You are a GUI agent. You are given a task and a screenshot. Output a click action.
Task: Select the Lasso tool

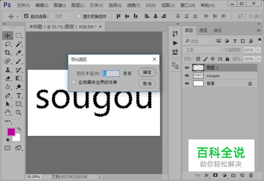pyautogui.click(x=8, y=44)
